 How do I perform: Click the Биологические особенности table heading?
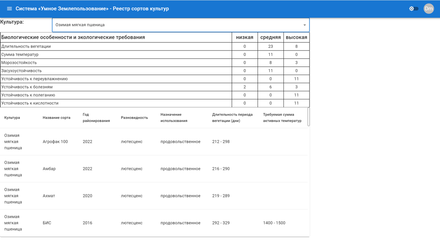(x=73, y=37)
